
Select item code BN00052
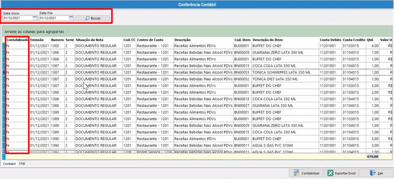tap(243, 79)
